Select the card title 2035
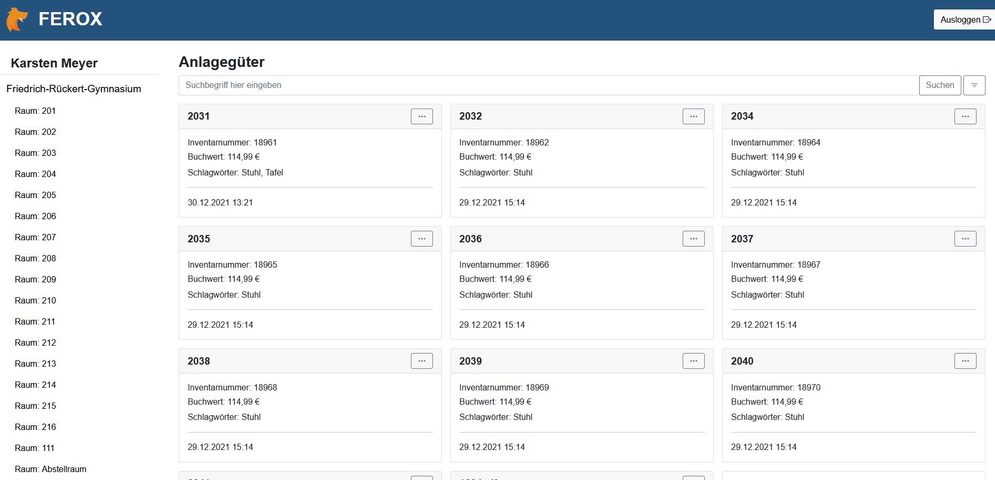The image size is (995, 480). (x=199, y=239)
